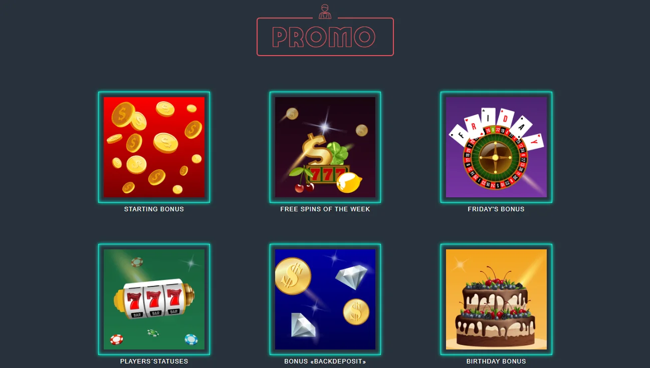The height and width of the screenshot is (368, 650).
Task: Click the FREE SPINS OF THE WEEK caption
Action: coord(325,209)
